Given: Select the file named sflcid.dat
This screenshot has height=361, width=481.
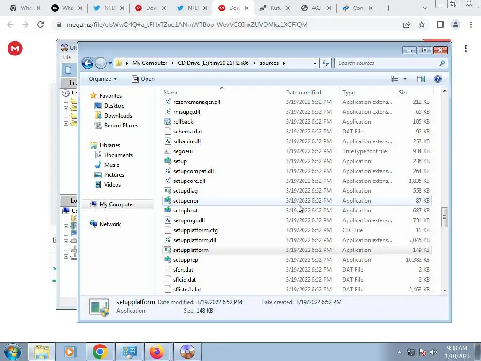Looking at the screenshot, I should [x=184, y=279].
